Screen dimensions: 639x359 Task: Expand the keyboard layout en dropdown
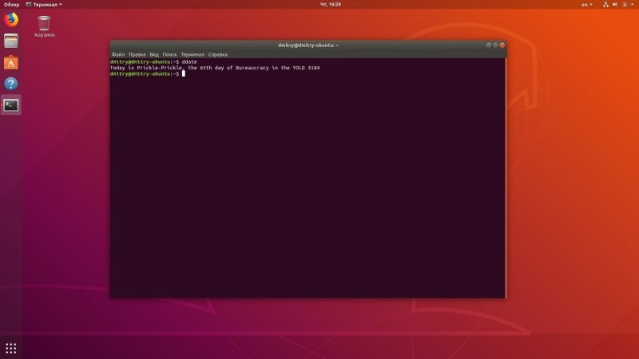coord(587,5)
